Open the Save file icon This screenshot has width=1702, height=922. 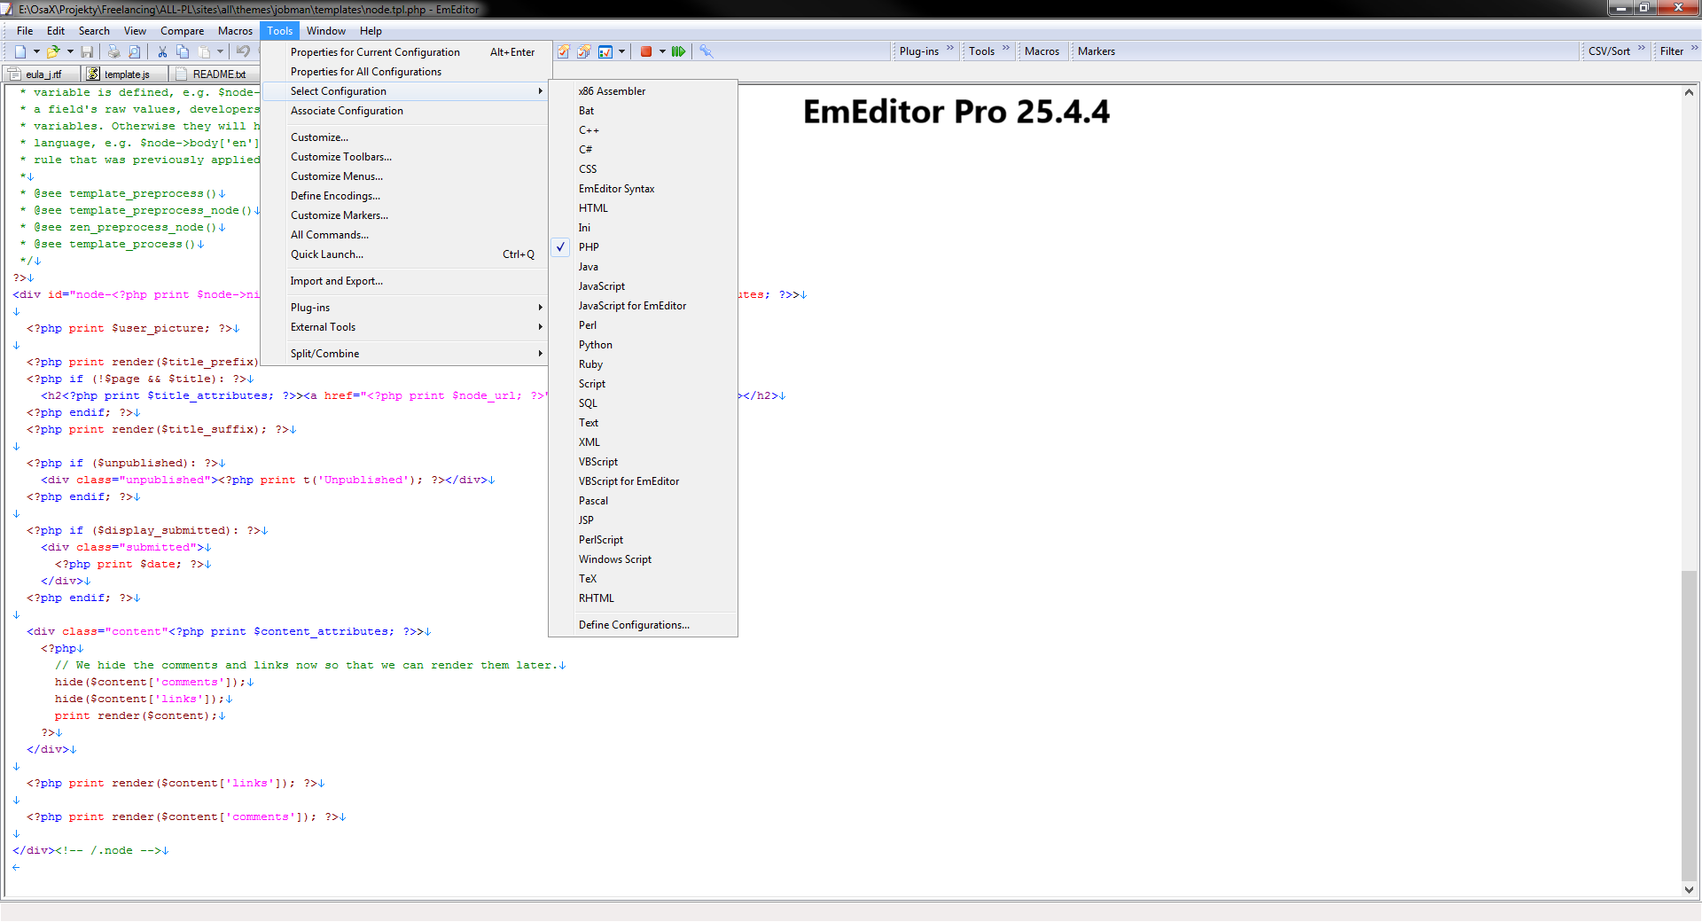click(x=87, y=51)
